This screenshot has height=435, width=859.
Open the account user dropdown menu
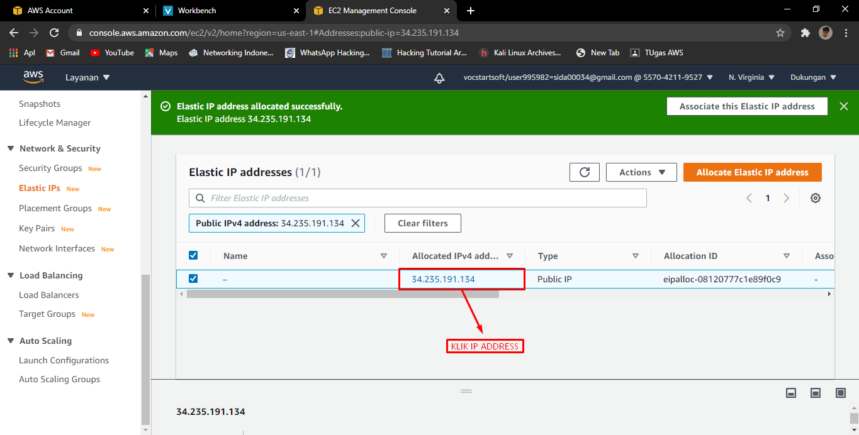(x=588, y=77)
